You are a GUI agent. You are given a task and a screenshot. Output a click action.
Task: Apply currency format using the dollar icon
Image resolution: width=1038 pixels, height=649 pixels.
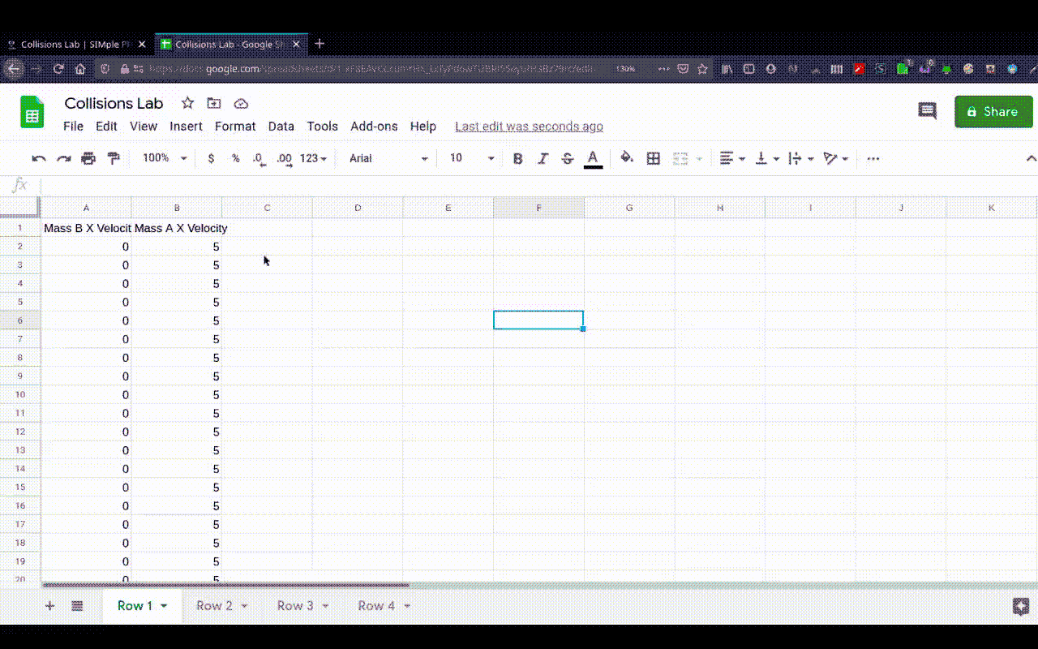click(x=211, y=158)
